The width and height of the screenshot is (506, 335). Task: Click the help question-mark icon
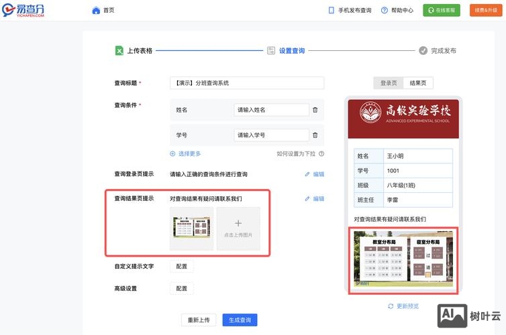click(385, 10)
